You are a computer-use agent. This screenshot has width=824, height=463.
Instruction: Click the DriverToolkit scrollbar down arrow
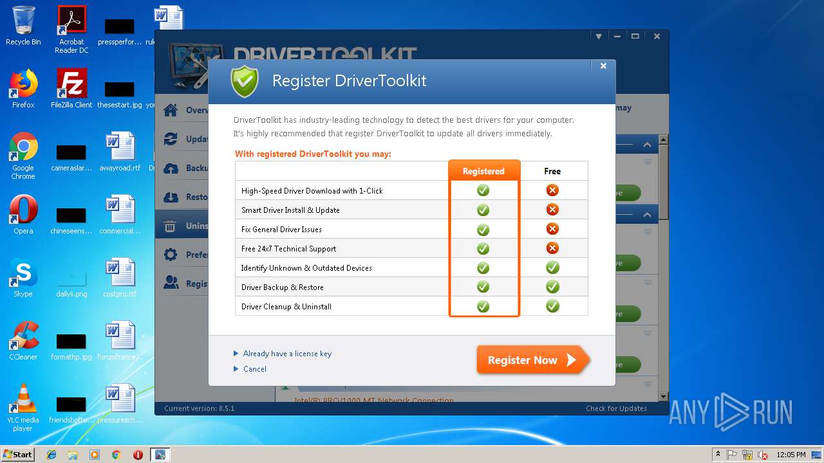coord(664,397)
